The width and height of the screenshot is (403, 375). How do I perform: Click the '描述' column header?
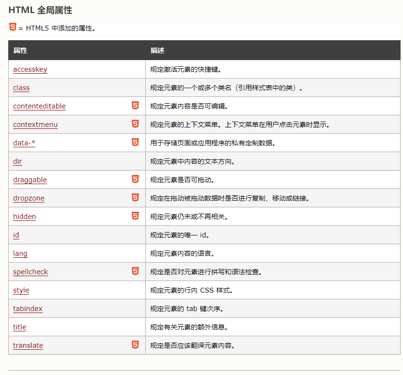pyautogui.click(x=157, y=51)
